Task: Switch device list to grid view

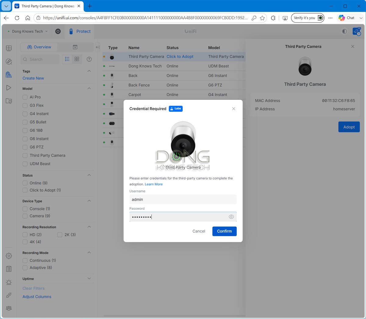Action: pyautogui.click(x=77, y=59)
